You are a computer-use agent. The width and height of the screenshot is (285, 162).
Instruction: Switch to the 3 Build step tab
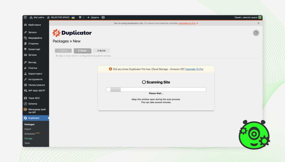[x=101, y=50]
